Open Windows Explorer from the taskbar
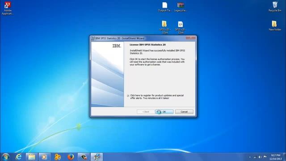 coord(32,157)
